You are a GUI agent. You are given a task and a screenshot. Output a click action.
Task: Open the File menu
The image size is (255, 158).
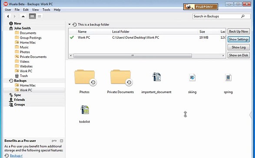point(17,10)
